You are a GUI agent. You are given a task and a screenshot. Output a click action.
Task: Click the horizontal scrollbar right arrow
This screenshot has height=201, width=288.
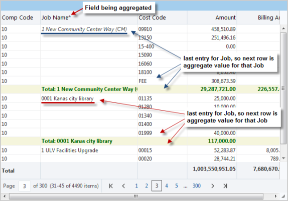[x=275, y=196]
